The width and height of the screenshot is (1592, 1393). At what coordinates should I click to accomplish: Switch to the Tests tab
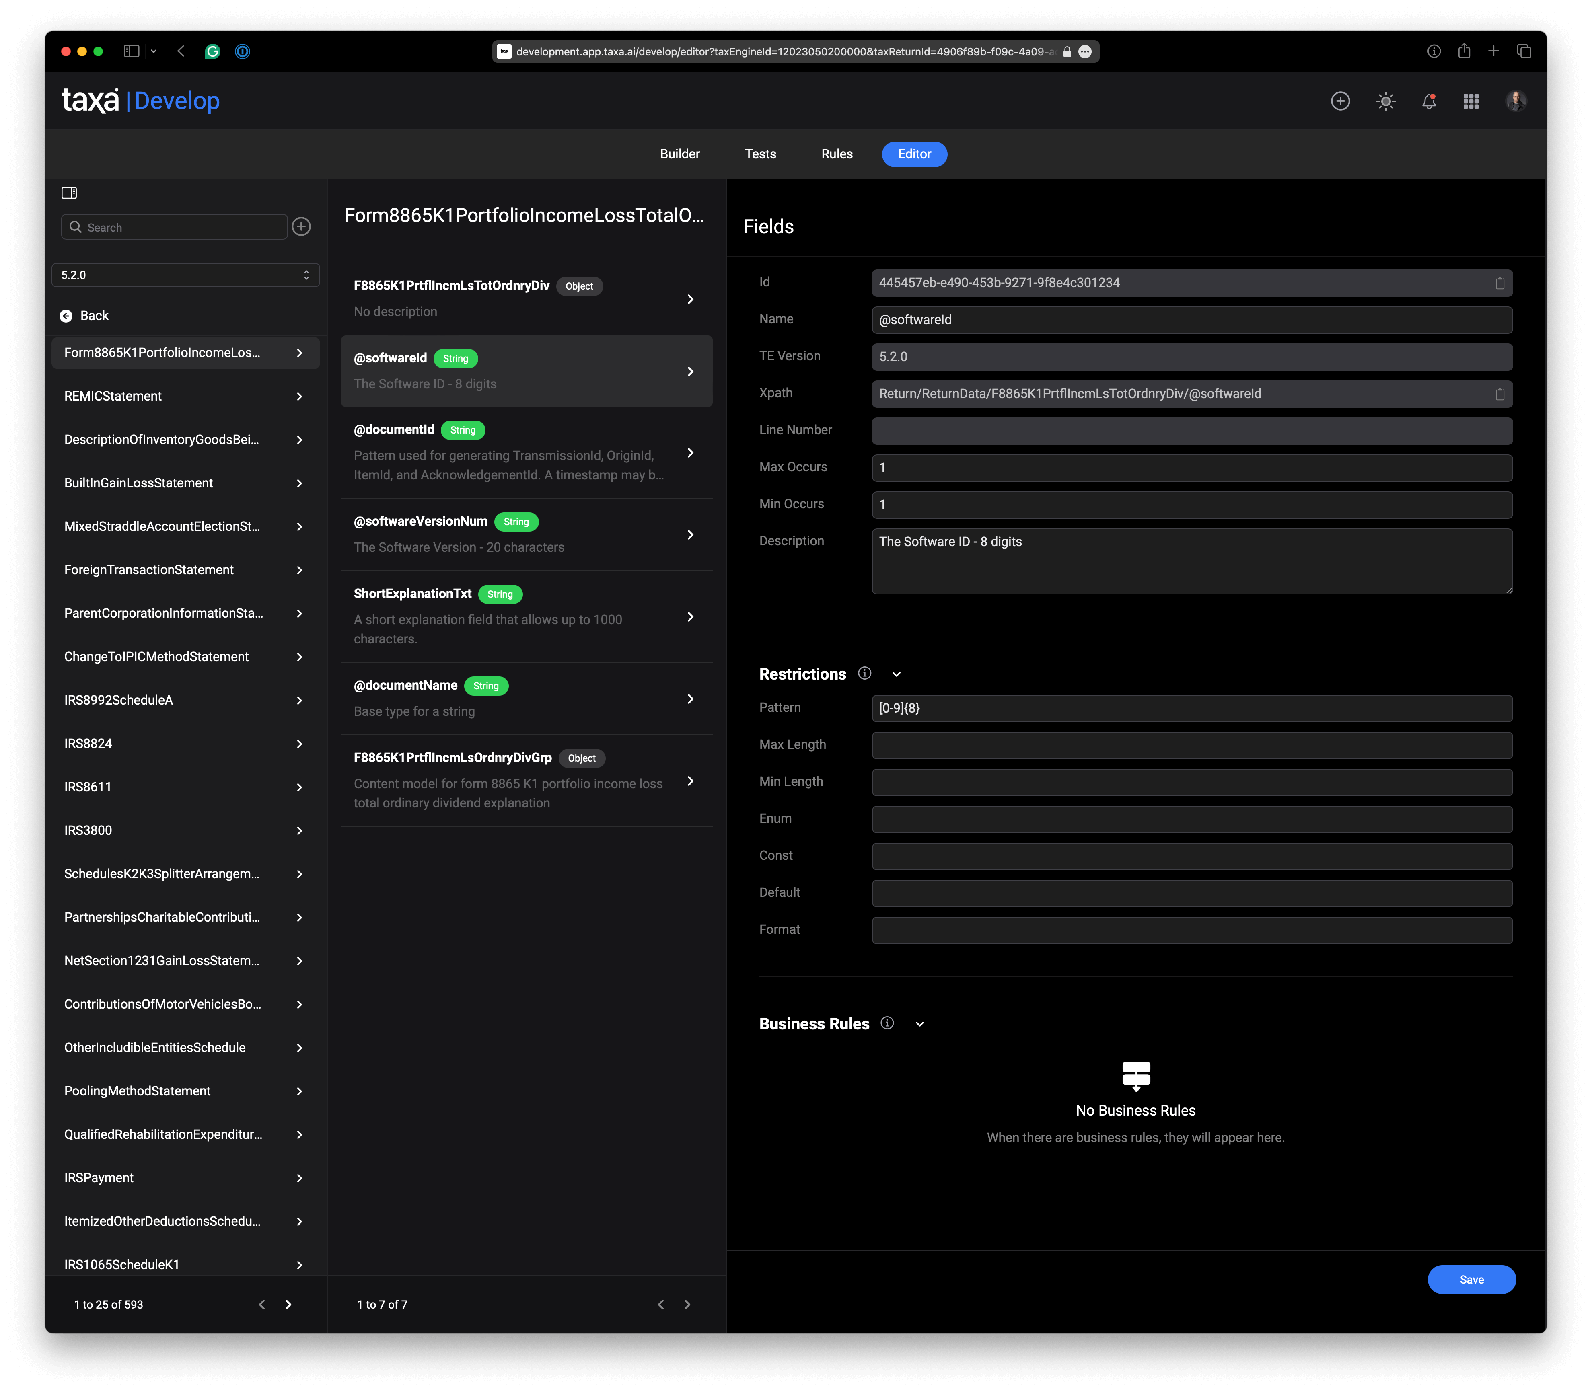pyautogui.click(x=760, y=154)
